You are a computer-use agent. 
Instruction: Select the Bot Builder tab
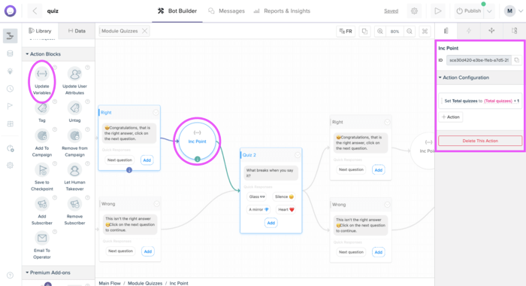pos(177,11)
